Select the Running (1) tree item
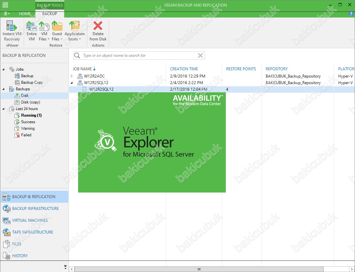Image resolution: width=355 pixels, height=272 pixels. click(31, 115)
